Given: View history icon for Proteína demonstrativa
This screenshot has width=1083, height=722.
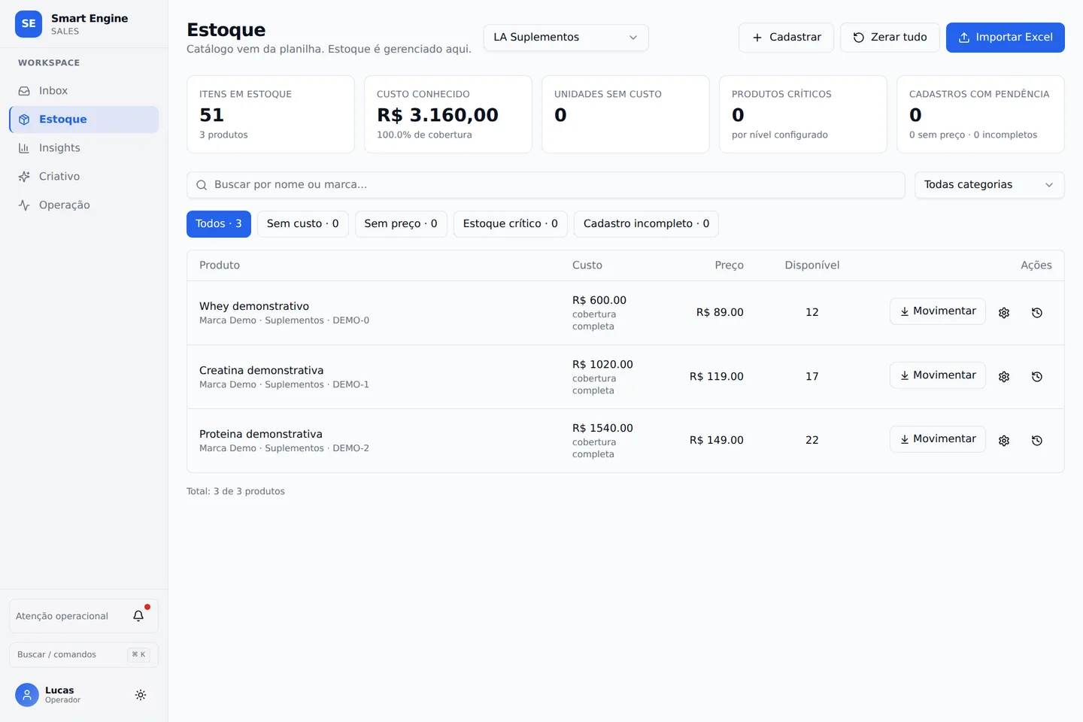Looking at the screenshot, I should tap(1037, 441).
